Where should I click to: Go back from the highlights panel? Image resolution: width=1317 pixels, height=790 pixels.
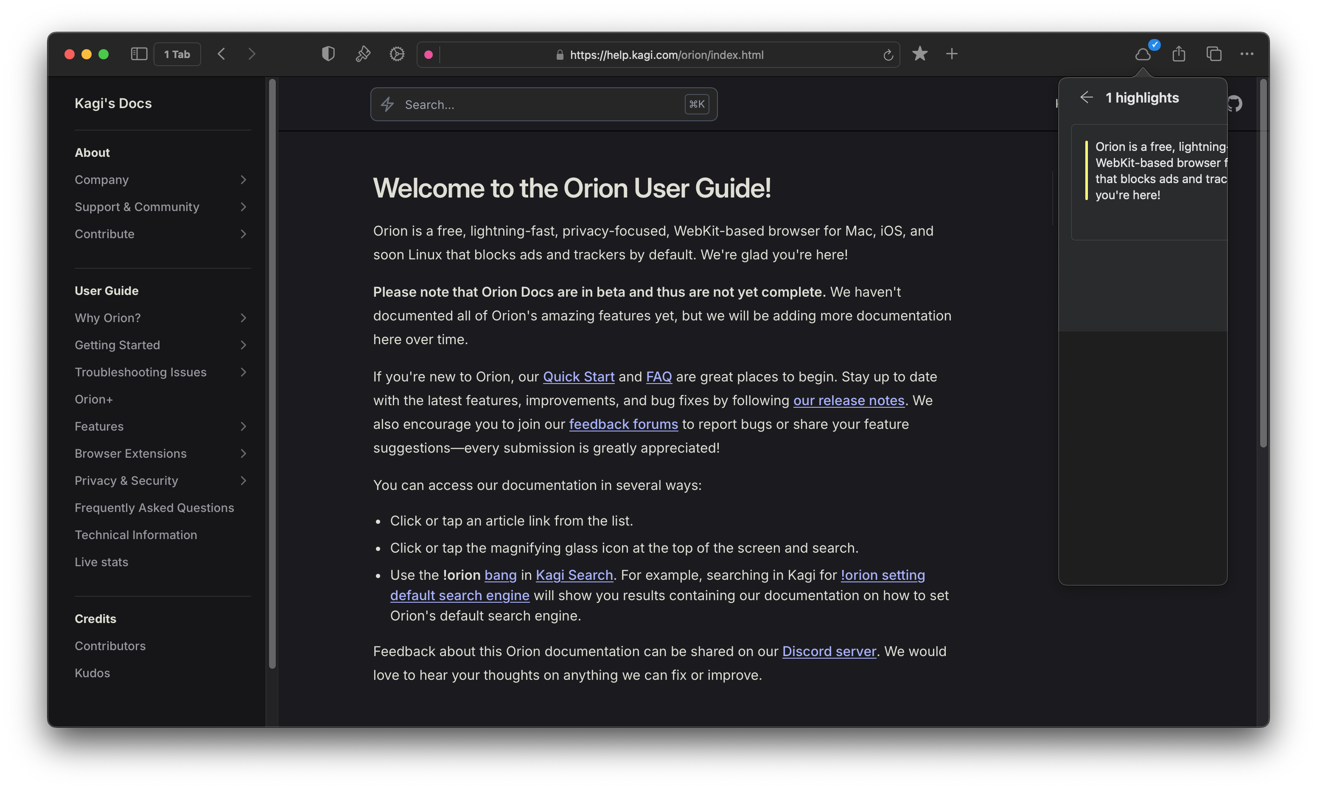coord(1086,97)
